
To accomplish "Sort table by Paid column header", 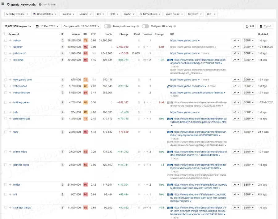I will 137,34.
